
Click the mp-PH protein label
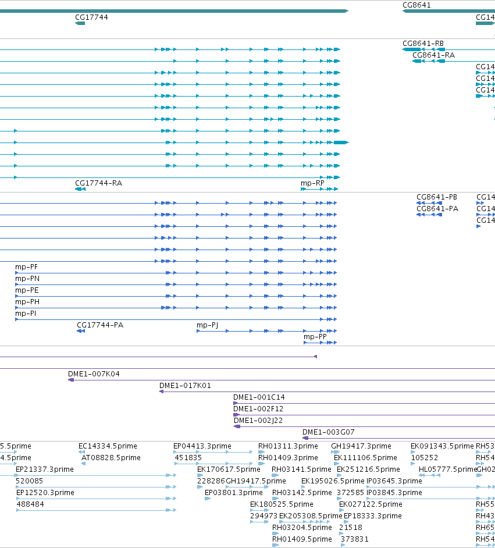tap(27, 302)
